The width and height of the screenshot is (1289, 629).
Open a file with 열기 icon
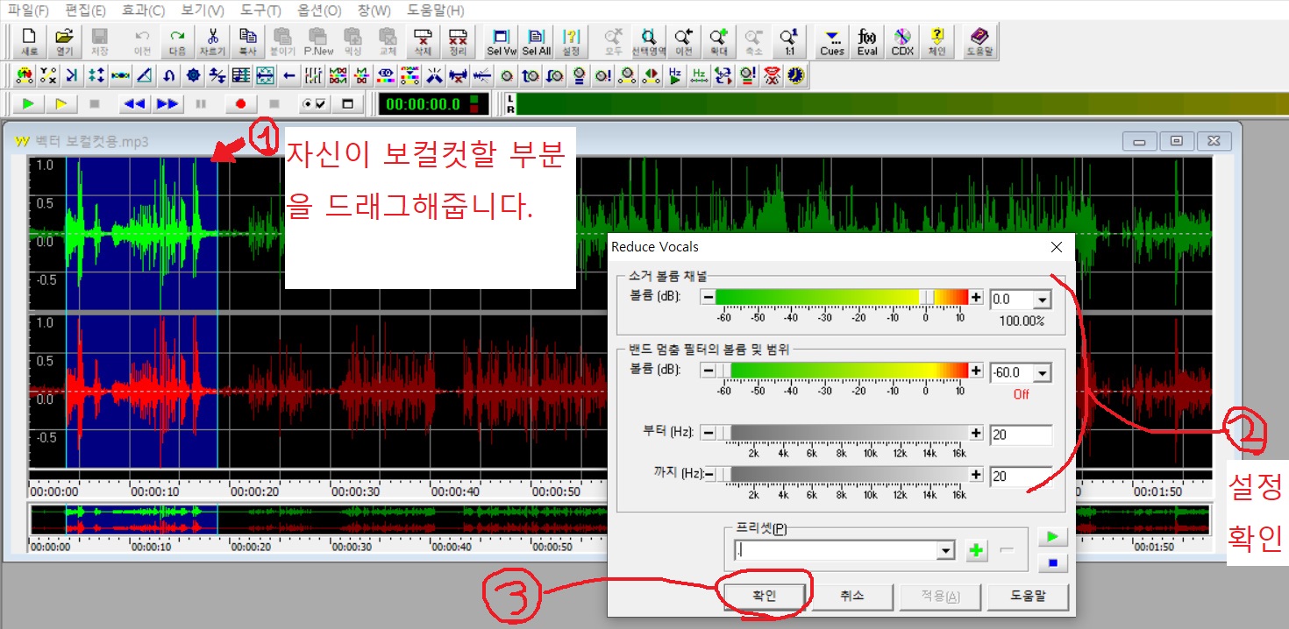click(x=64, y=40)
